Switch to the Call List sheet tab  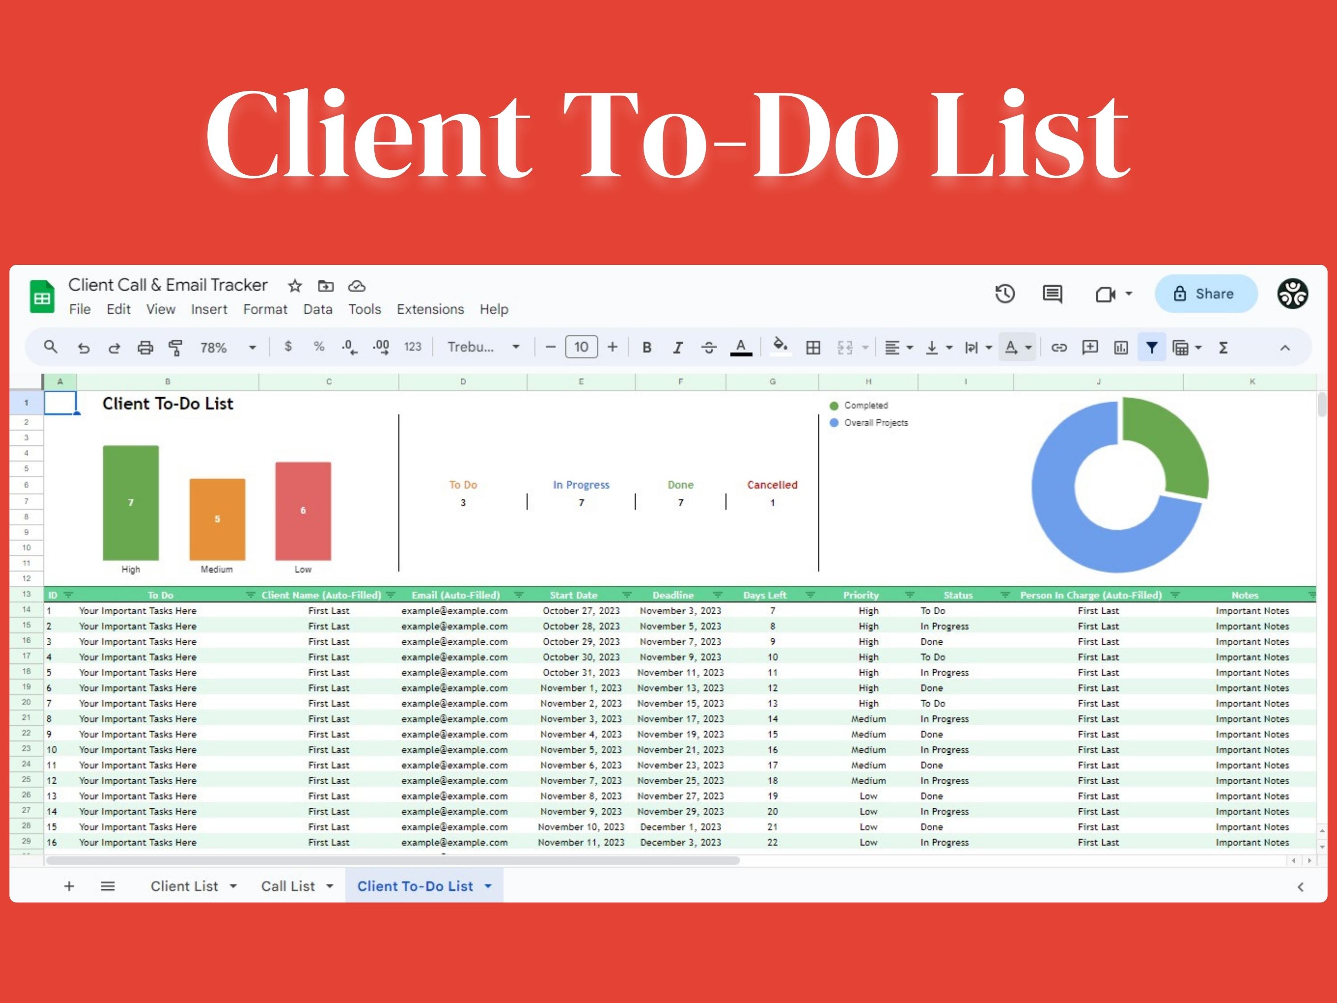tap(288, 886)
